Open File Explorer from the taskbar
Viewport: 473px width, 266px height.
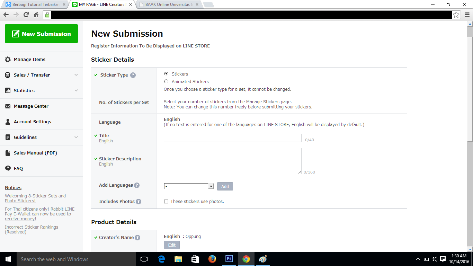(x=178, y=259)
